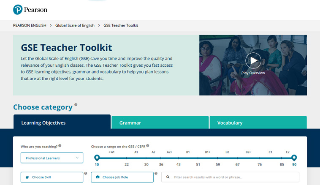
Task: Click help icon beside Choose Job Role
Action: click(156, 173)
